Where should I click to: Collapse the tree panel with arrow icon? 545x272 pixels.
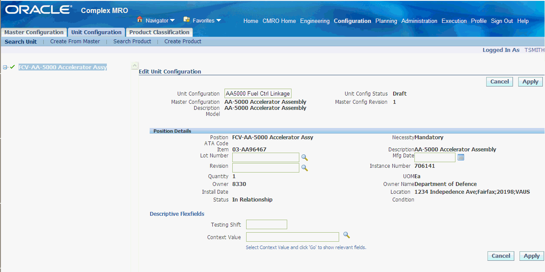[135, 66]
